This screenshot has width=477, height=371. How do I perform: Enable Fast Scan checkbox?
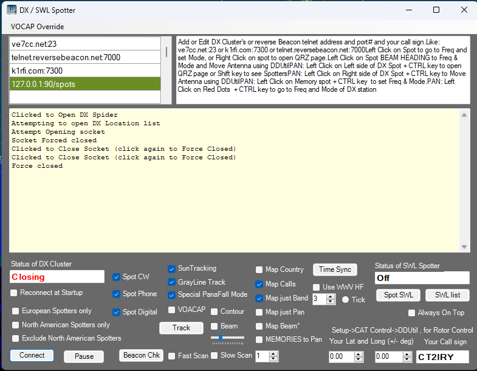point(171,356)
